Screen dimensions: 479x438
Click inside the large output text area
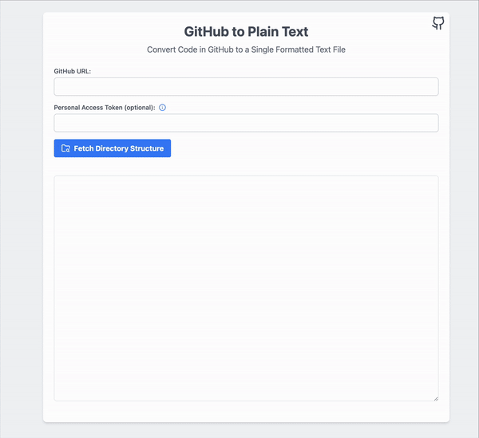(x=246, y=287)
